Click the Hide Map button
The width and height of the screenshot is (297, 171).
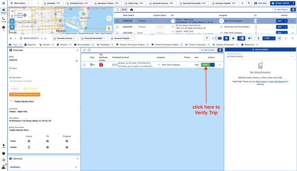click(x=261, y=3)
